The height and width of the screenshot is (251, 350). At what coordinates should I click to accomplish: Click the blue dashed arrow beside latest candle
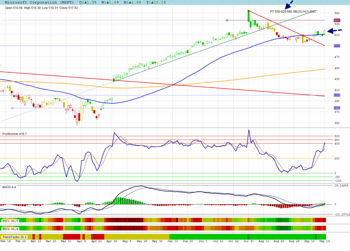(336, 31)
